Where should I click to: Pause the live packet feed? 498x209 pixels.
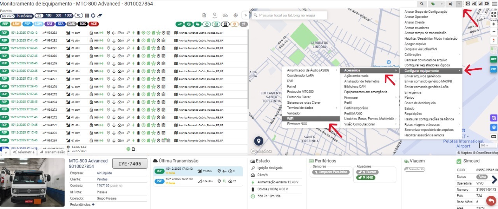coord(87,16)
